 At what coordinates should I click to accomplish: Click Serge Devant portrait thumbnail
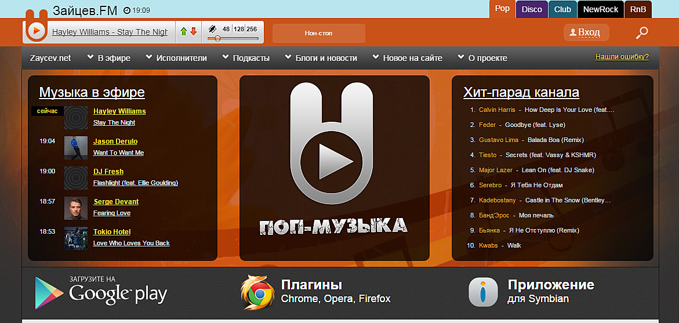click(x=76, y=208)
